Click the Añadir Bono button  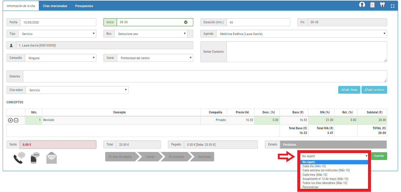(x=349, y=90)
